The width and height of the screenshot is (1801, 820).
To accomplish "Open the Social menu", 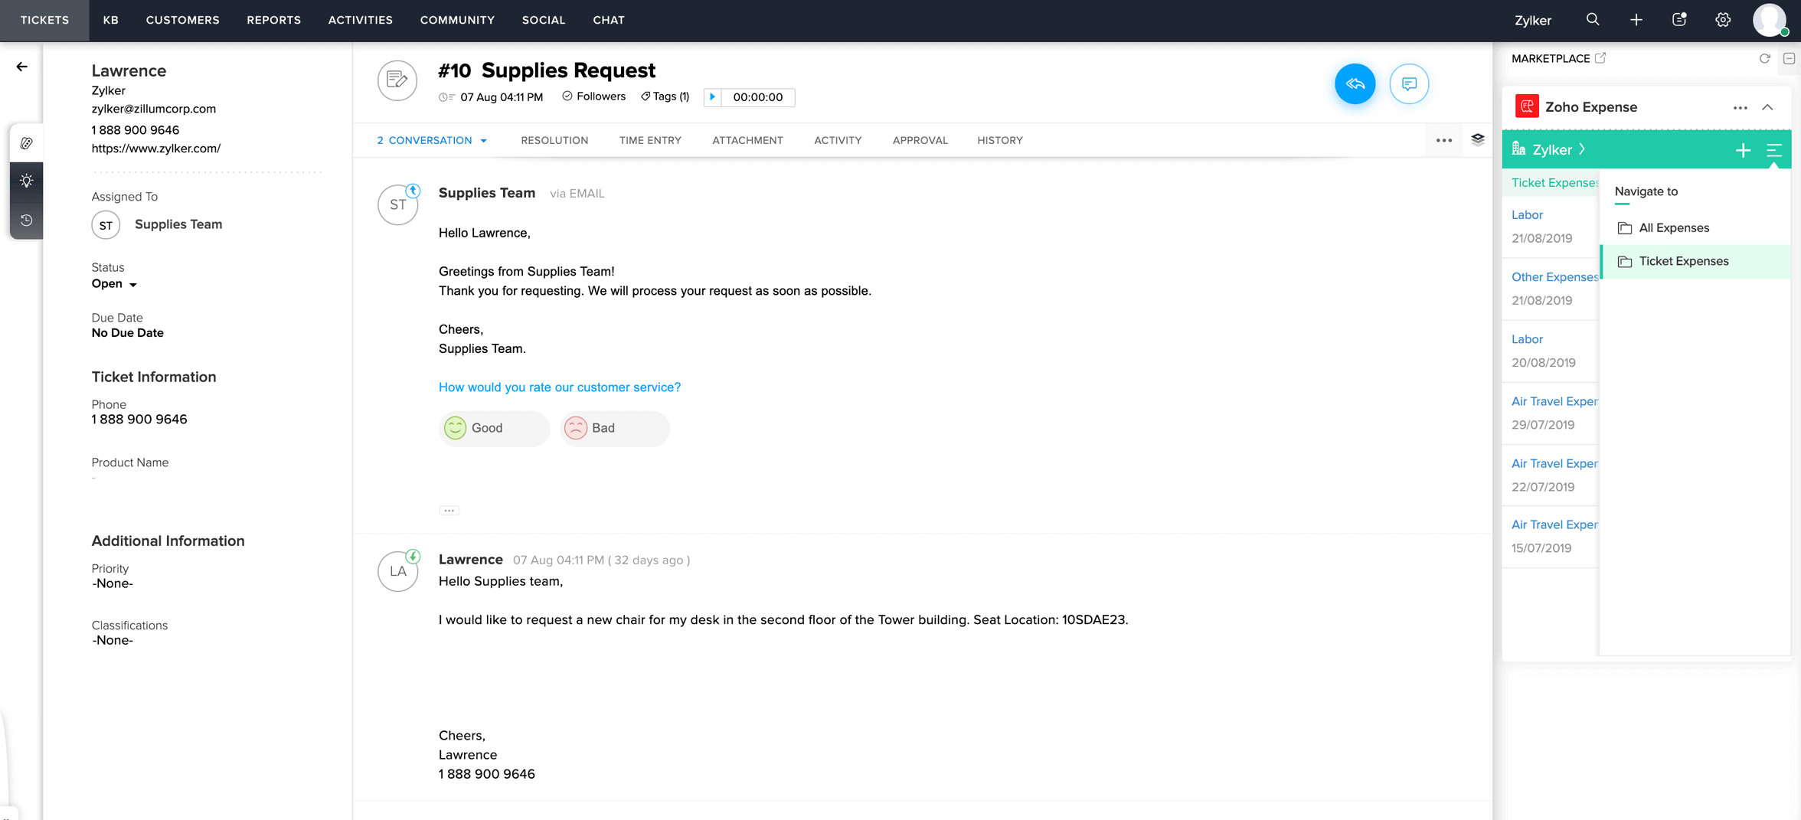I will [x=544, y=20].
